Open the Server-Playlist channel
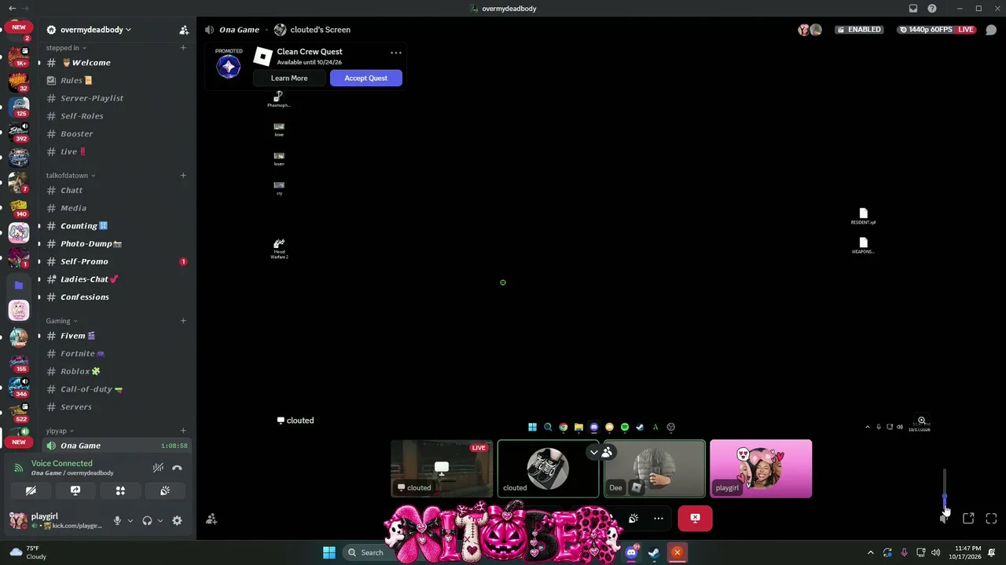This screenshot has width=1006, height=565. coord(116,98)
